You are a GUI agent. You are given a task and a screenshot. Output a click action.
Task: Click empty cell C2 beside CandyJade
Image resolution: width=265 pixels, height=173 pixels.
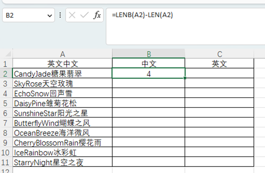(x=220, y=73)
